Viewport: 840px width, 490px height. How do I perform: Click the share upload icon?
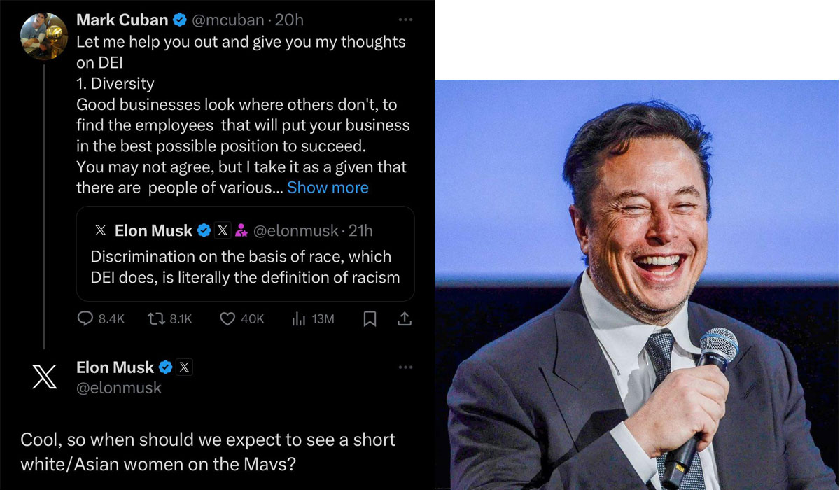(405, 319)
